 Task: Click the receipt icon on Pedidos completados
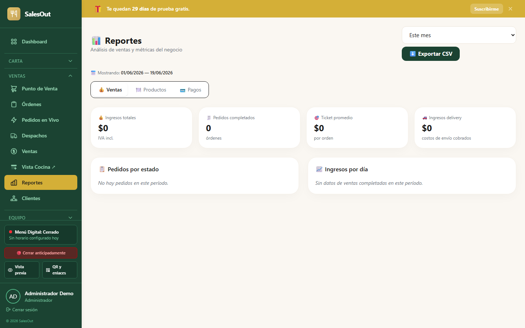pyautogui.click(x=209, y=118)
